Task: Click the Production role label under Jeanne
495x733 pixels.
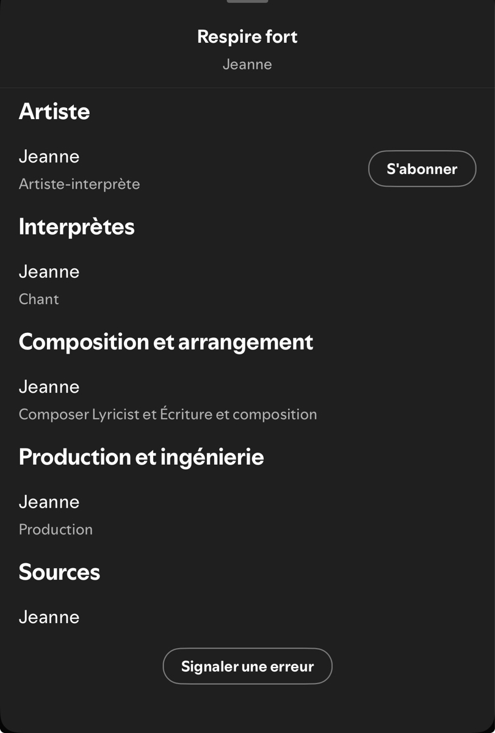Action: coord(56,530)
